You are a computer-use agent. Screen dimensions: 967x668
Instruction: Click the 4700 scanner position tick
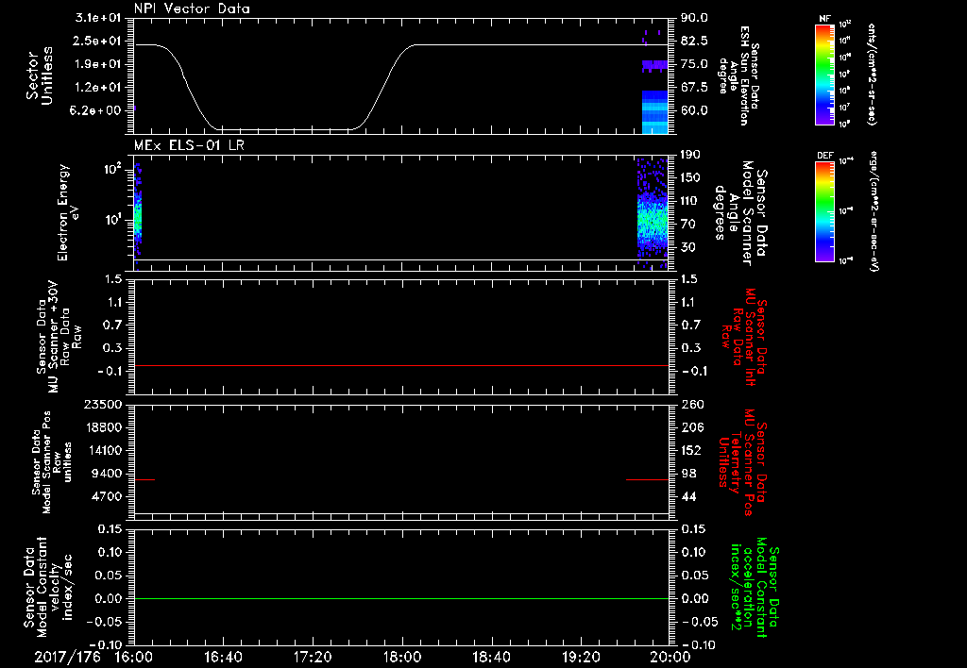pos(107,496)
